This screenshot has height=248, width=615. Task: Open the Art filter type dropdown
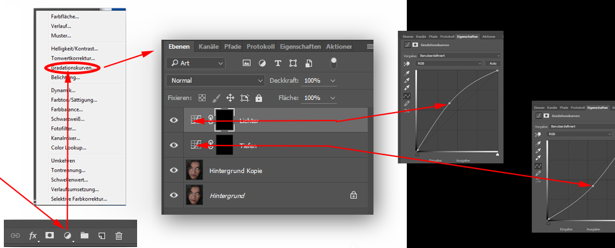pyautogui.click(x=196, y=63)
